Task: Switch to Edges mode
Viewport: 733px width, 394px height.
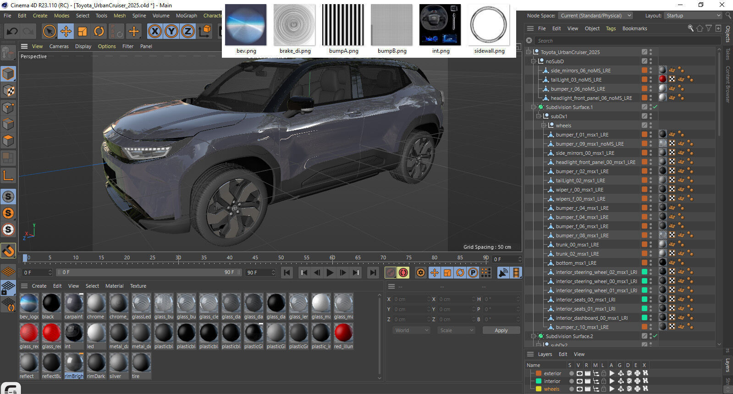Action: click(x=8, y=124)
